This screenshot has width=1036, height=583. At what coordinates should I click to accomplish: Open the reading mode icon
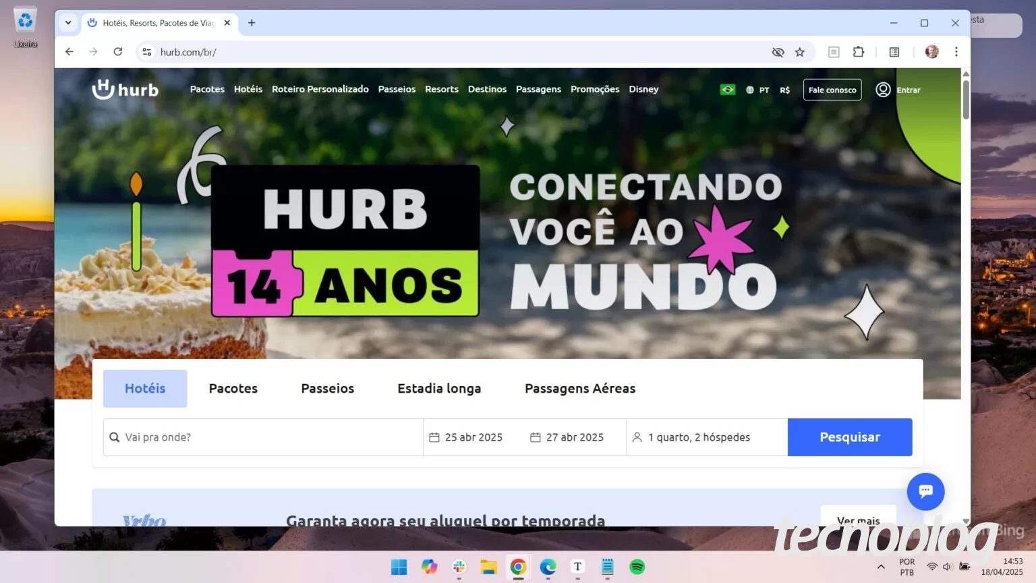pyautogui.click(x=834, y=52)
